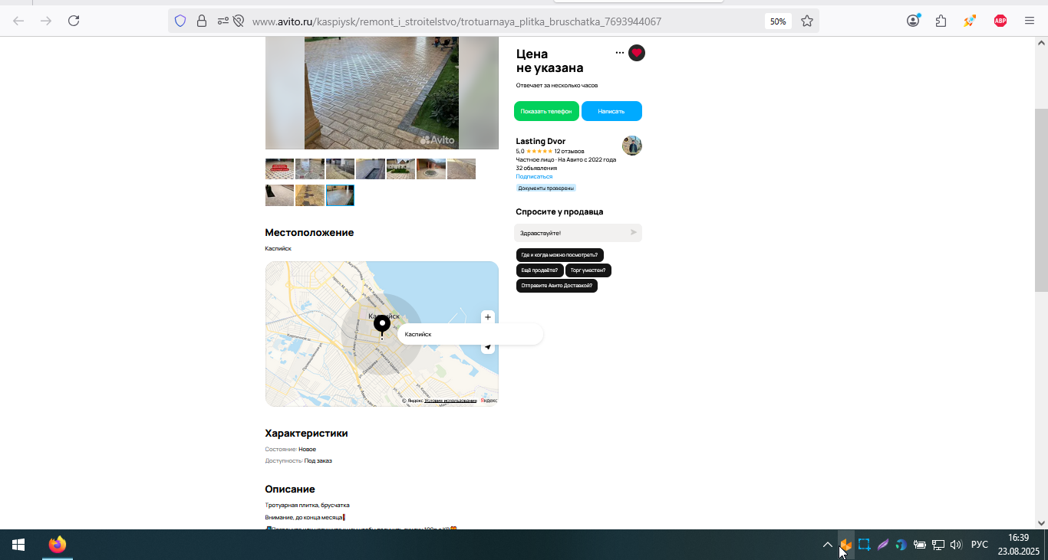
Task: Click the main paving tile photo
Action: point(381,92)
